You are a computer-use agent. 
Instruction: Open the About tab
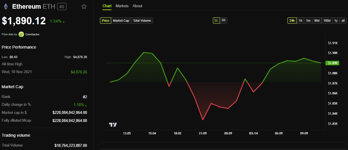(137, 6)
